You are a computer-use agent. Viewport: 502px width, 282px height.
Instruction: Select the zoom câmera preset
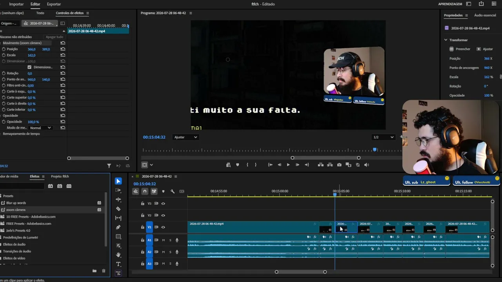tap(16, 210)
